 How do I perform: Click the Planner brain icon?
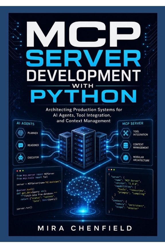21,133
